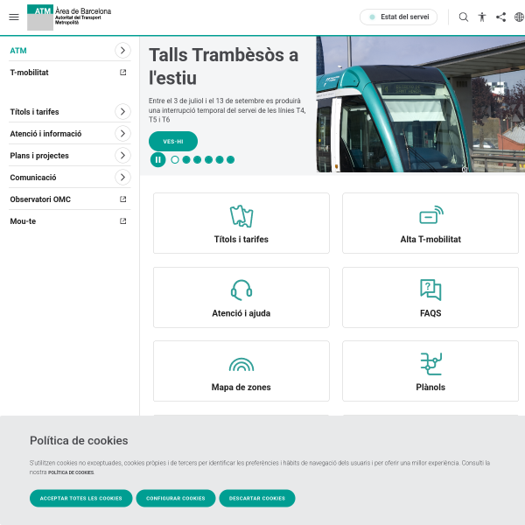Expand the Plans i projectes chevron
The image size is (525, 525).
[x=122, y=156]
